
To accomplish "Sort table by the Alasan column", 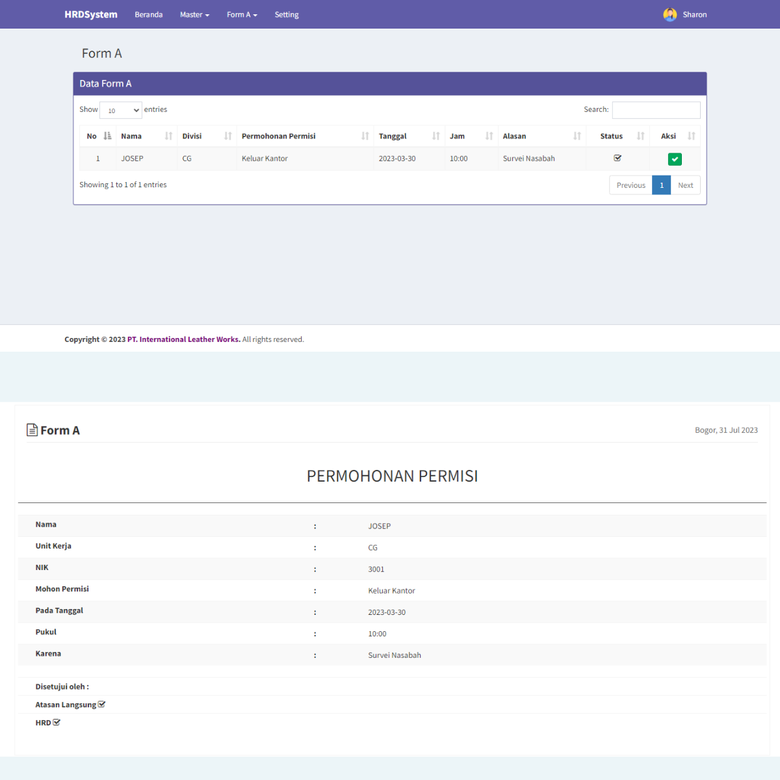I will tap(541, 136).
